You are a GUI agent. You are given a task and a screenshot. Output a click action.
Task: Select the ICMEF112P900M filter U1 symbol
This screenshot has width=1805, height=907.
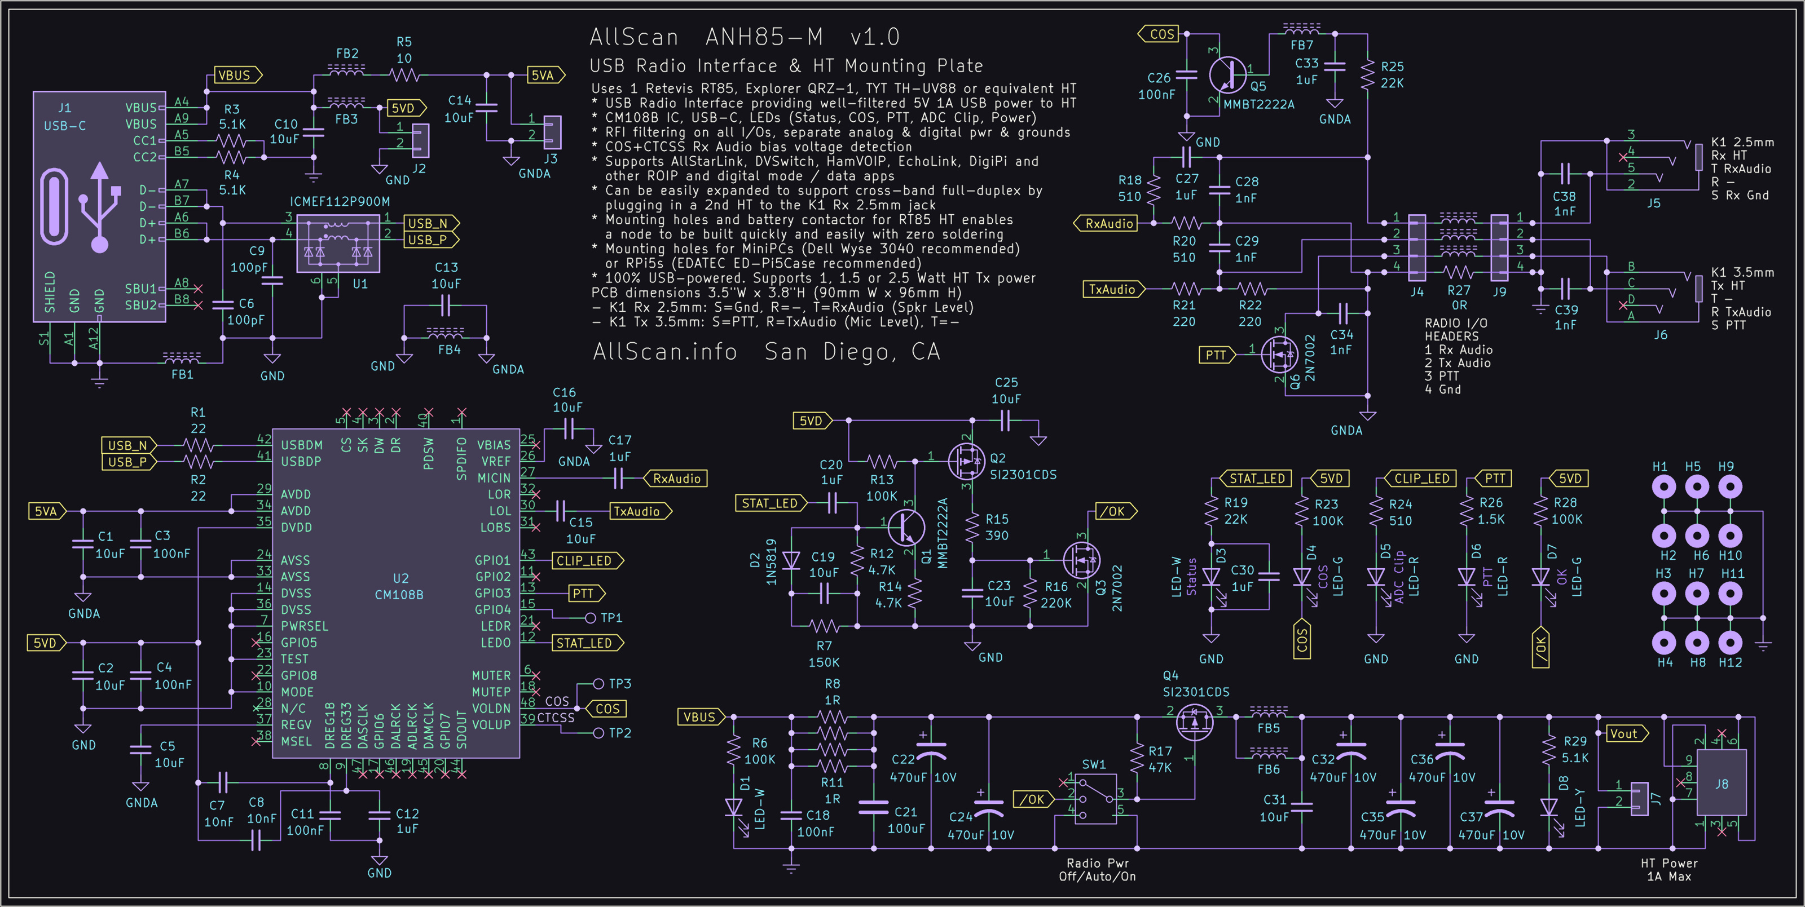tap(338, 243)
